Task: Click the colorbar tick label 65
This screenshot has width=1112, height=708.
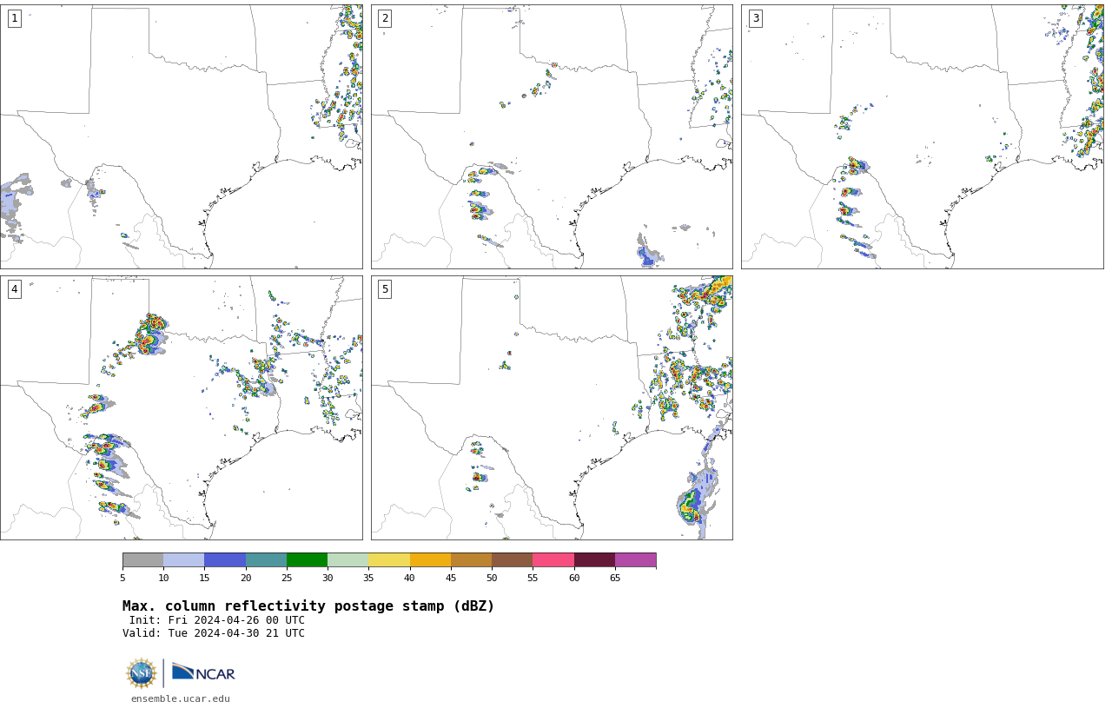Action: [615, 578]
